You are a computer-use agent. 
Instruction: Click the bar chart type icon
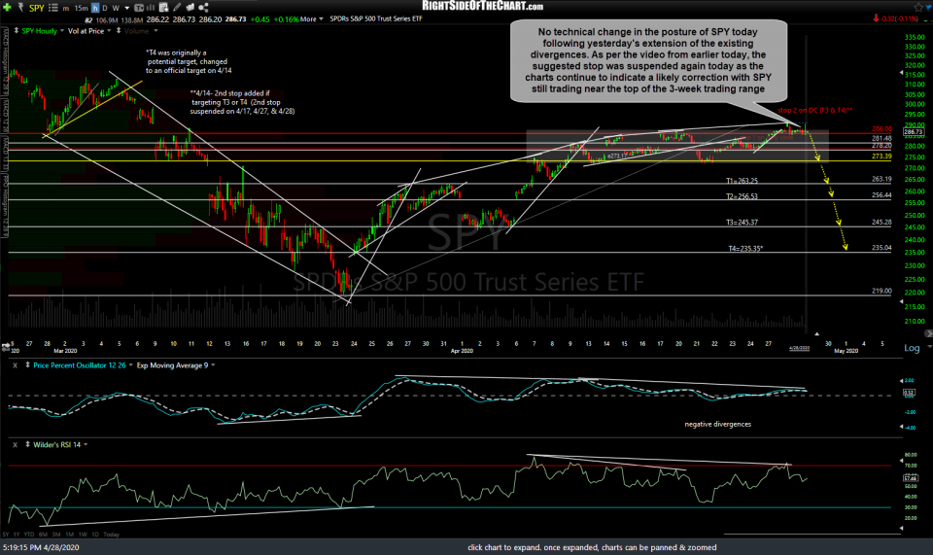[x=150, y=8]
